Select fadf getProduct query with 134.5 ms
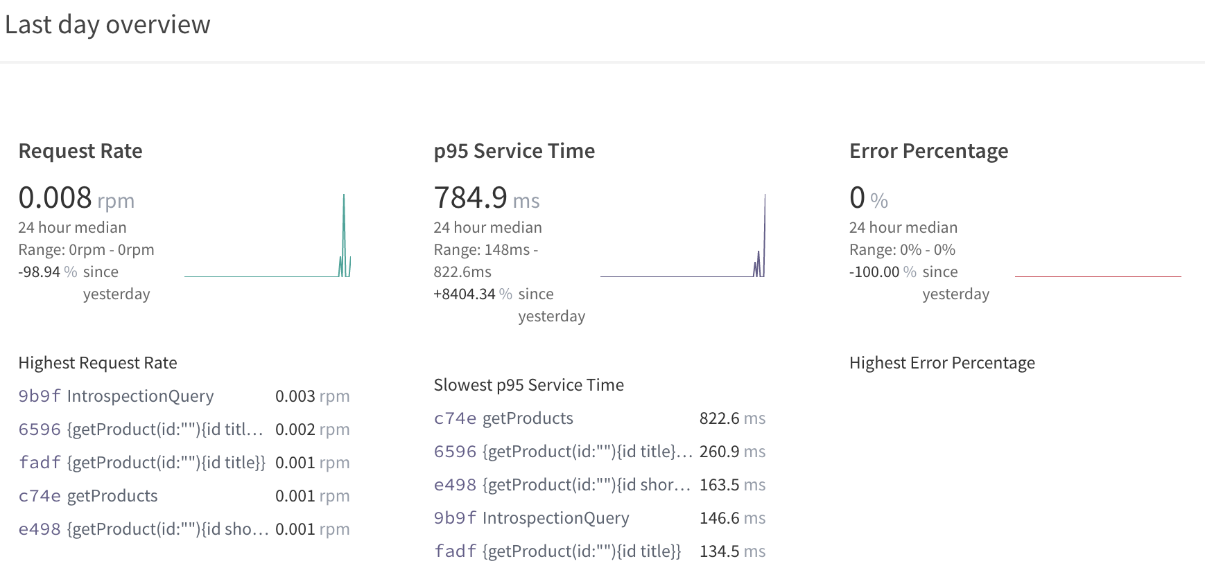The width and height of the screenshot is (1205, 586). tap(557, 551)
